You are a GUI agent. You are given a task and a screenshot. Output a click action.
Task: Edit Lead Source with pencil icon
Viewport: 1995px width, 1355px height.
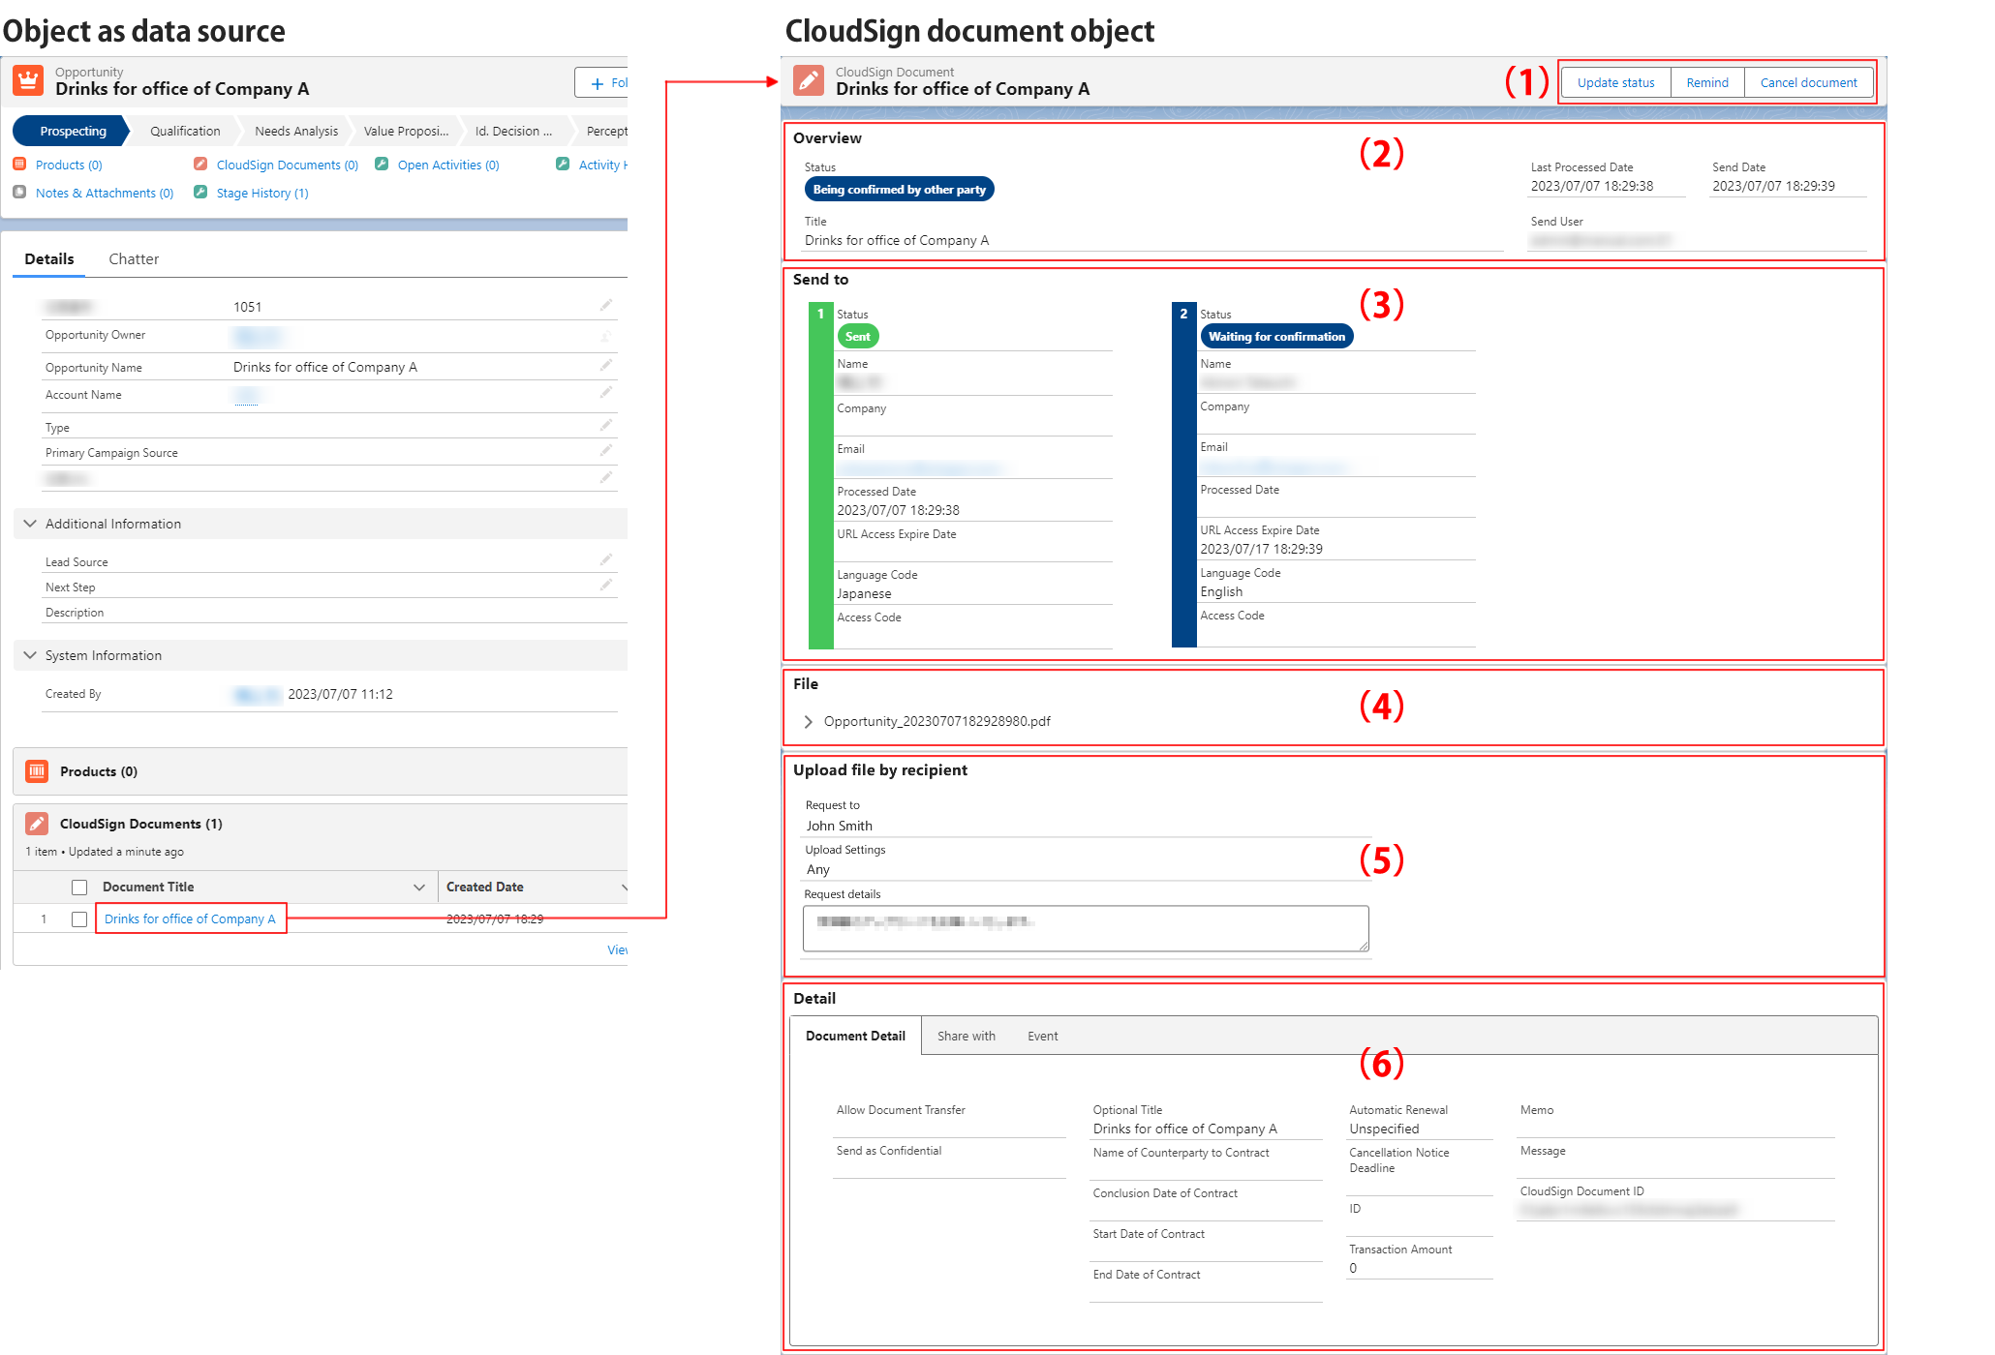click(605, 560)
